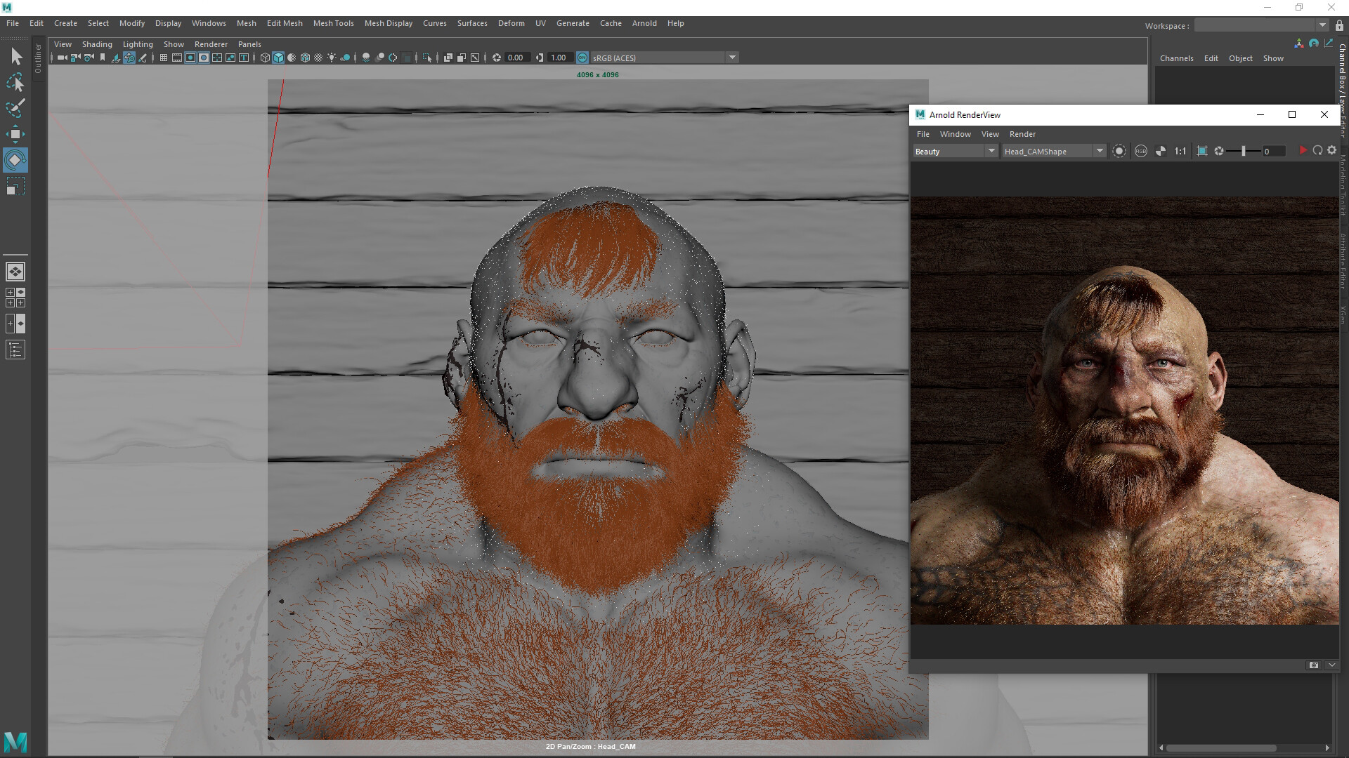Screen dimensions: 1349x758
Task: Toggle the viewport grid display
Action: pyautogui.click(x=163, y=58)
